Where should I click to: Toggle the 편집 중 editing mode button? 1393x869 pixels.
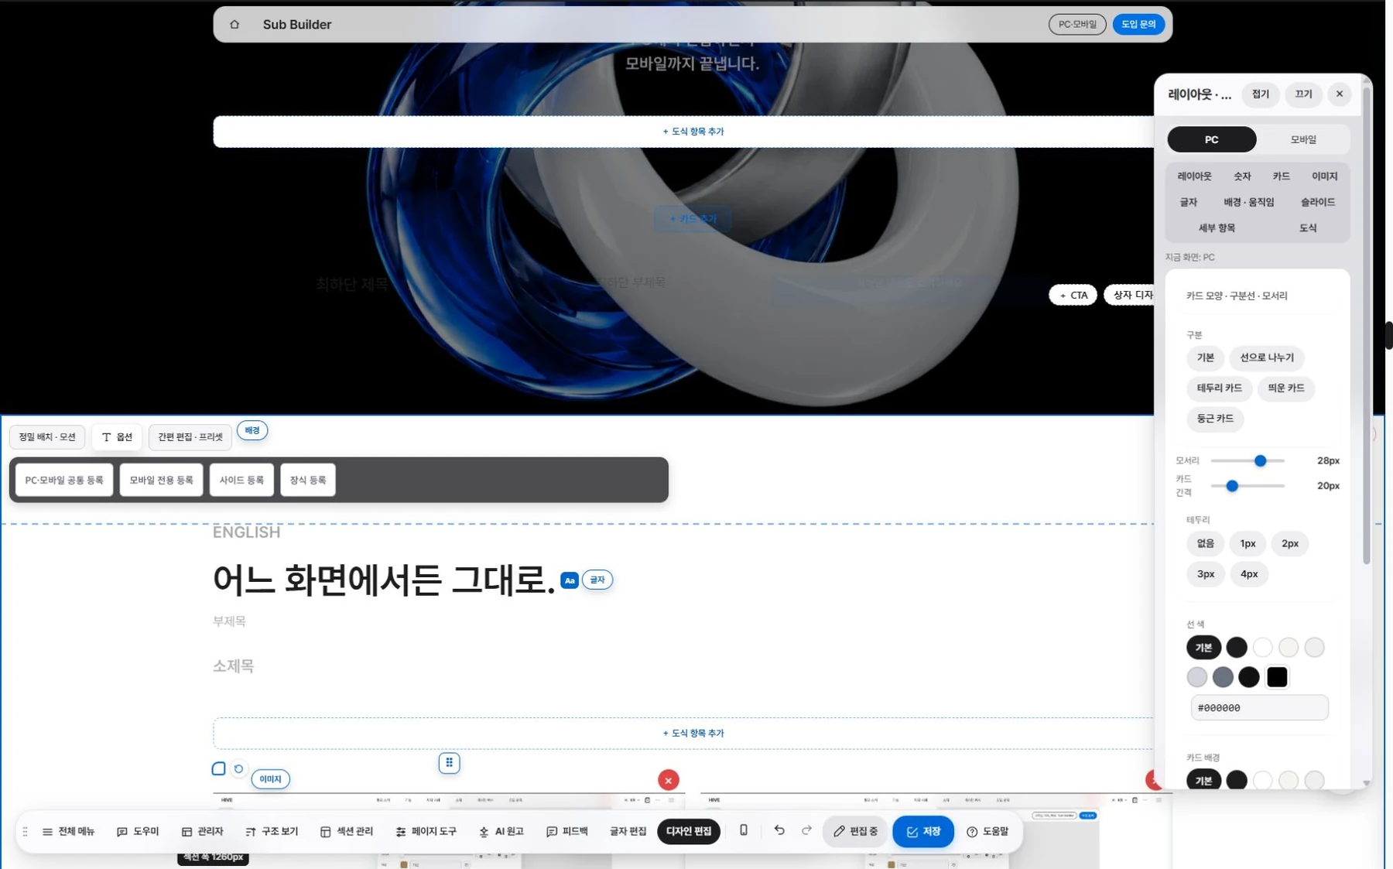(855, 831)
